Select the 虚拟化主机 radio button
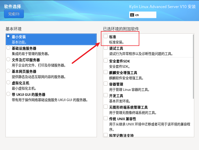Viewport: 199px width, 150px height. click(x=8, y=82)
